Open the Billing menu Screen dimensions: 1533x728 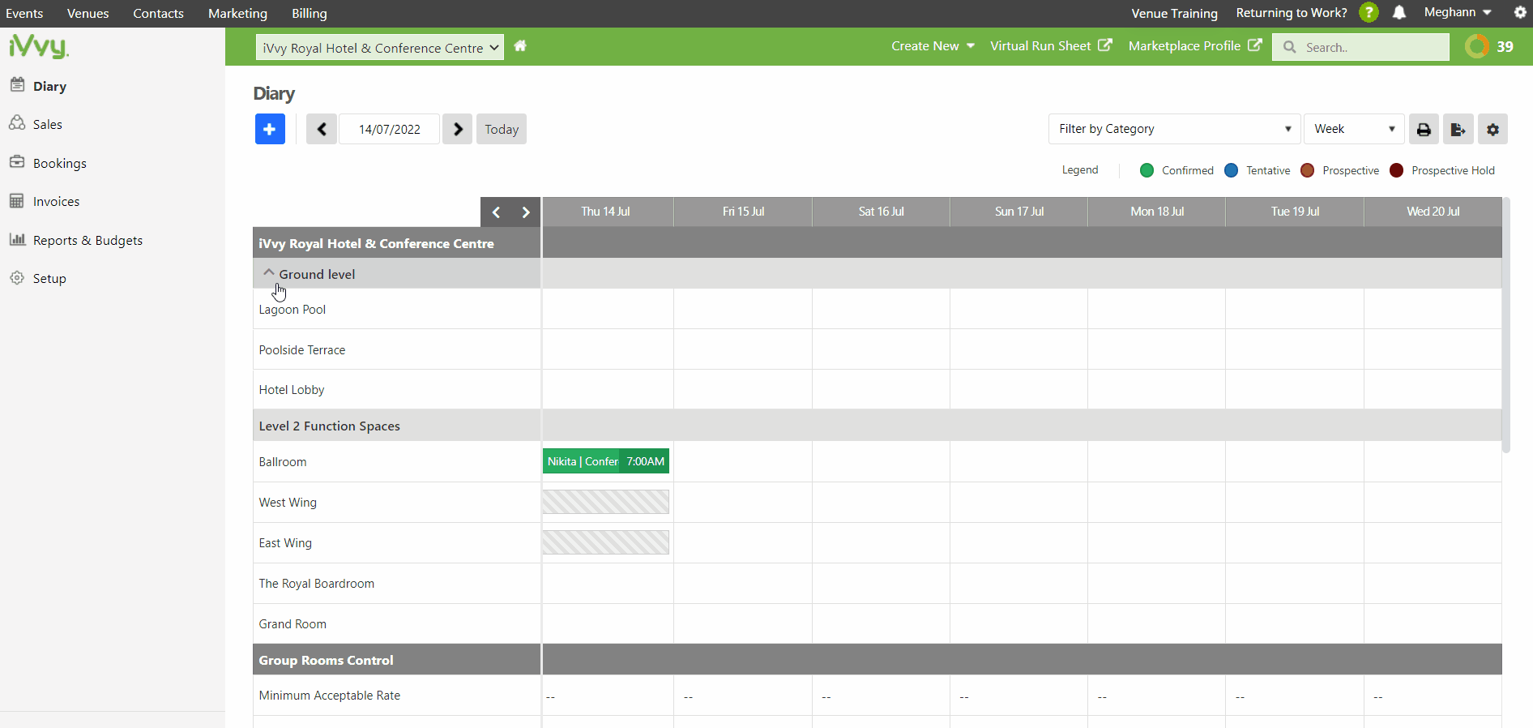pyautogui.click(x=310, y=13)
